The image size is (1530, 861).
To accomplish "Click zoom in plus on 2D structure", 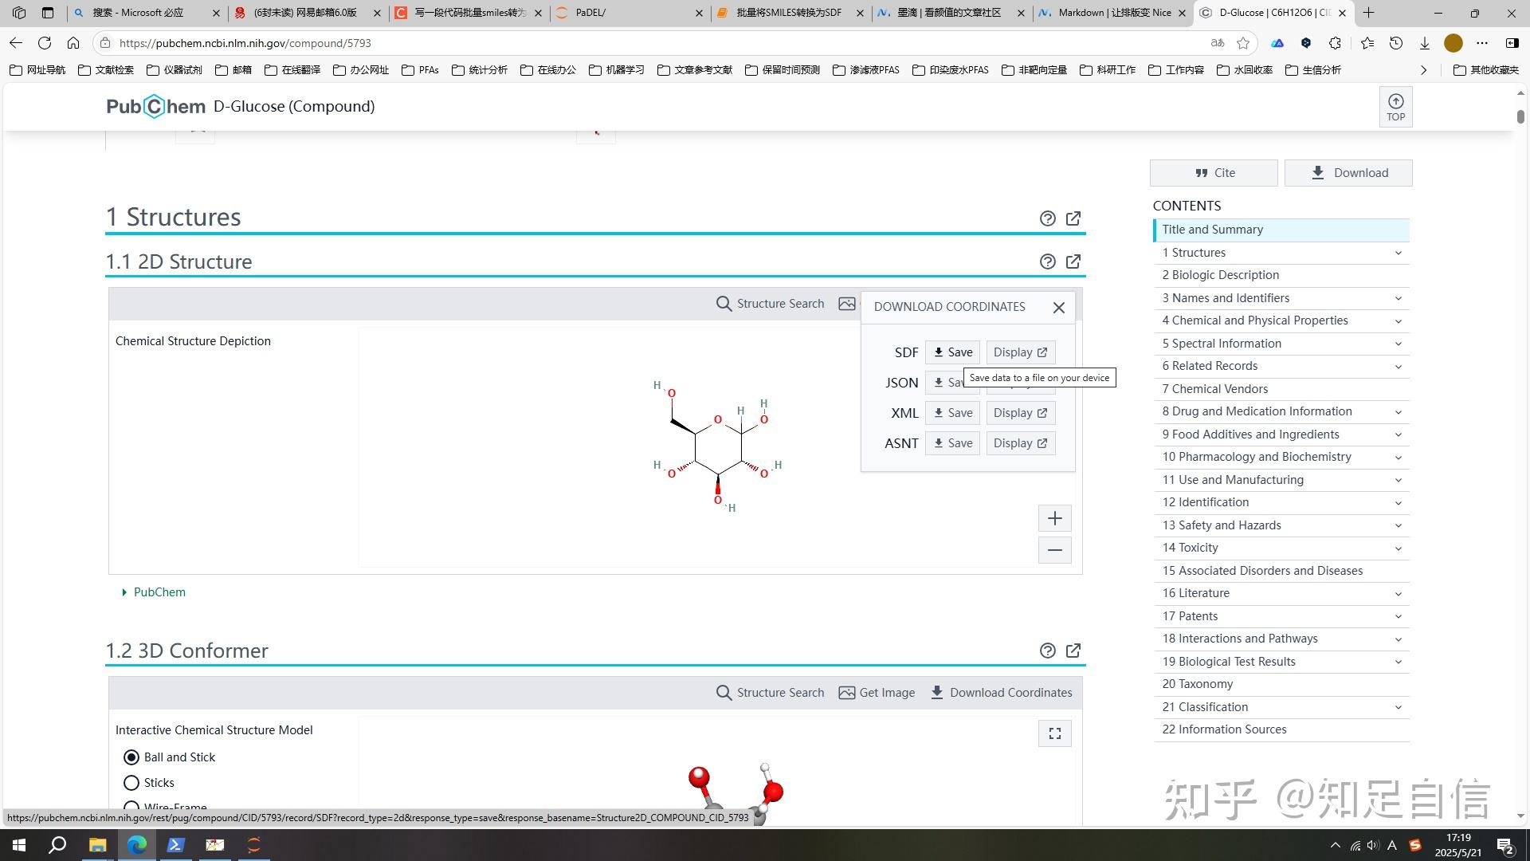I will pyautogui.click(x=1054, y=519).
